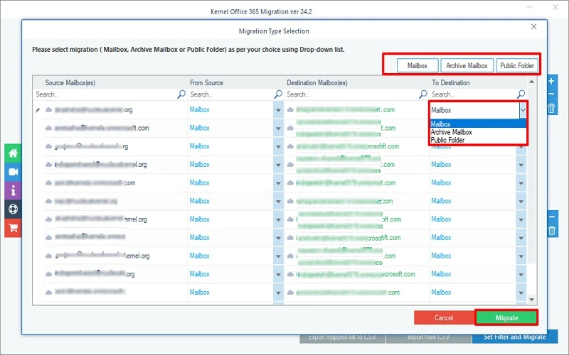Click the green Migrate button
Screen dimensions: 569x355
pyautogui.click(x=506, y=317)
